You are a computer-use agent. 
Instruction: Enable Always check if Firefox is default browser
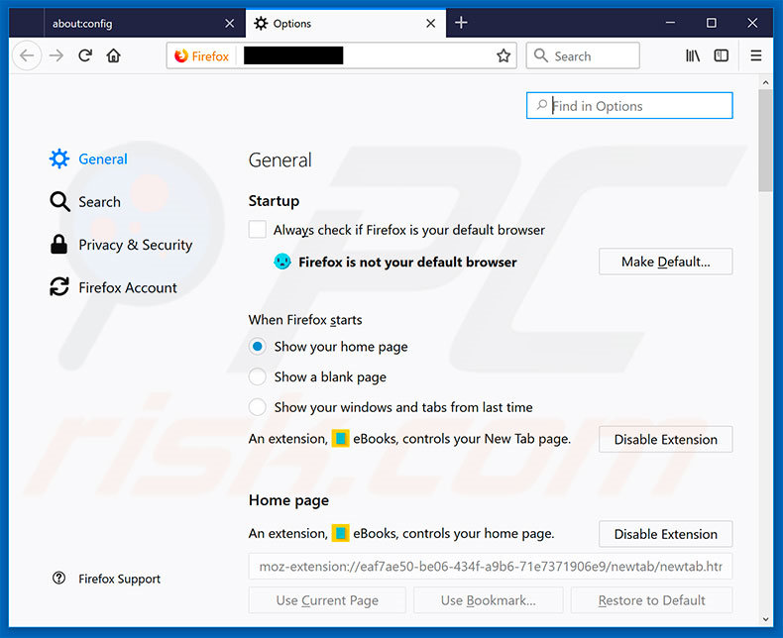258,230
